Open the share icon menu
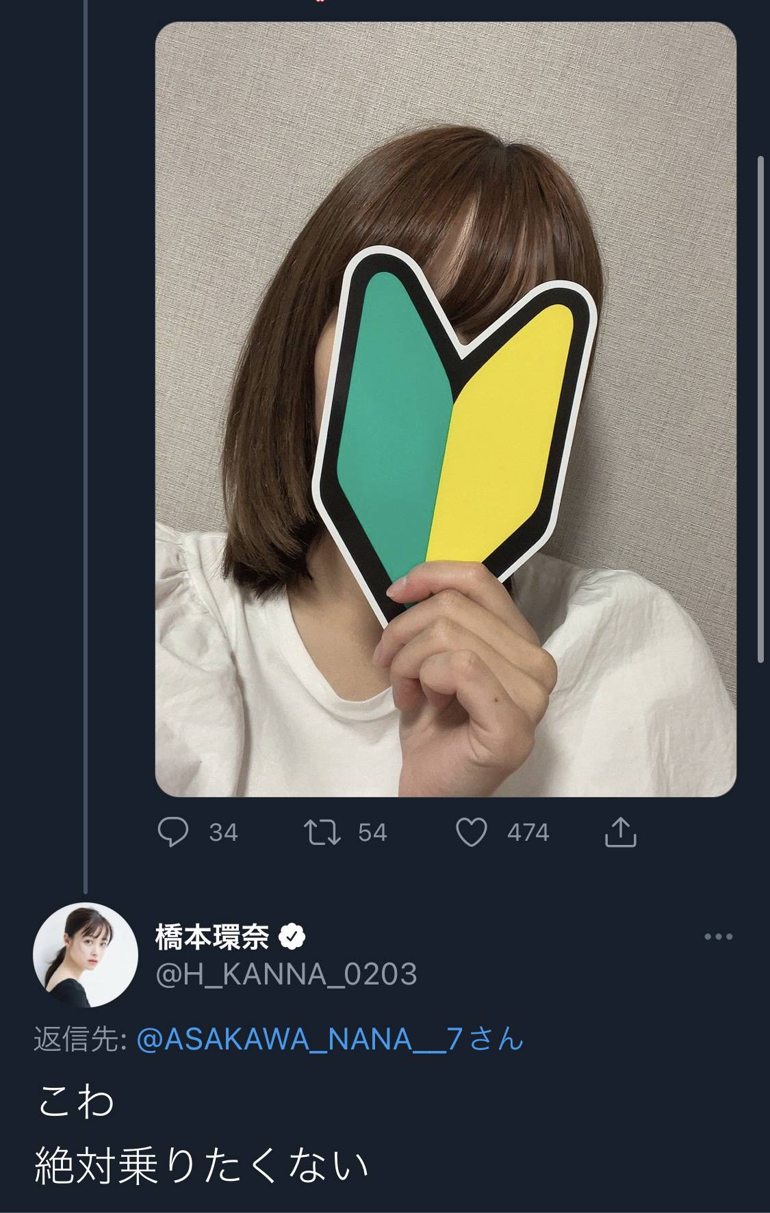The image size is (770, 1213). click(621, 832)
